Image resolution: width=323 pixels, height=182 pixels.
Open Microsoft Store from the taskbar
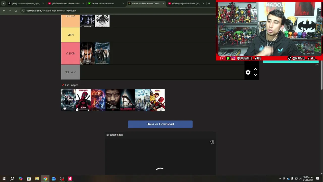(x=29, y=179)
